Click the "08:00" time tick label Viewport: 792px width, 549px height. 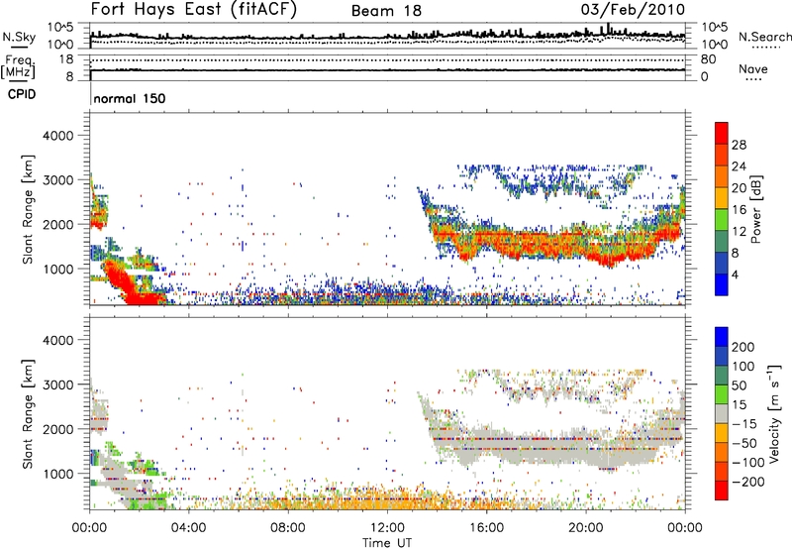pos(287,528)
